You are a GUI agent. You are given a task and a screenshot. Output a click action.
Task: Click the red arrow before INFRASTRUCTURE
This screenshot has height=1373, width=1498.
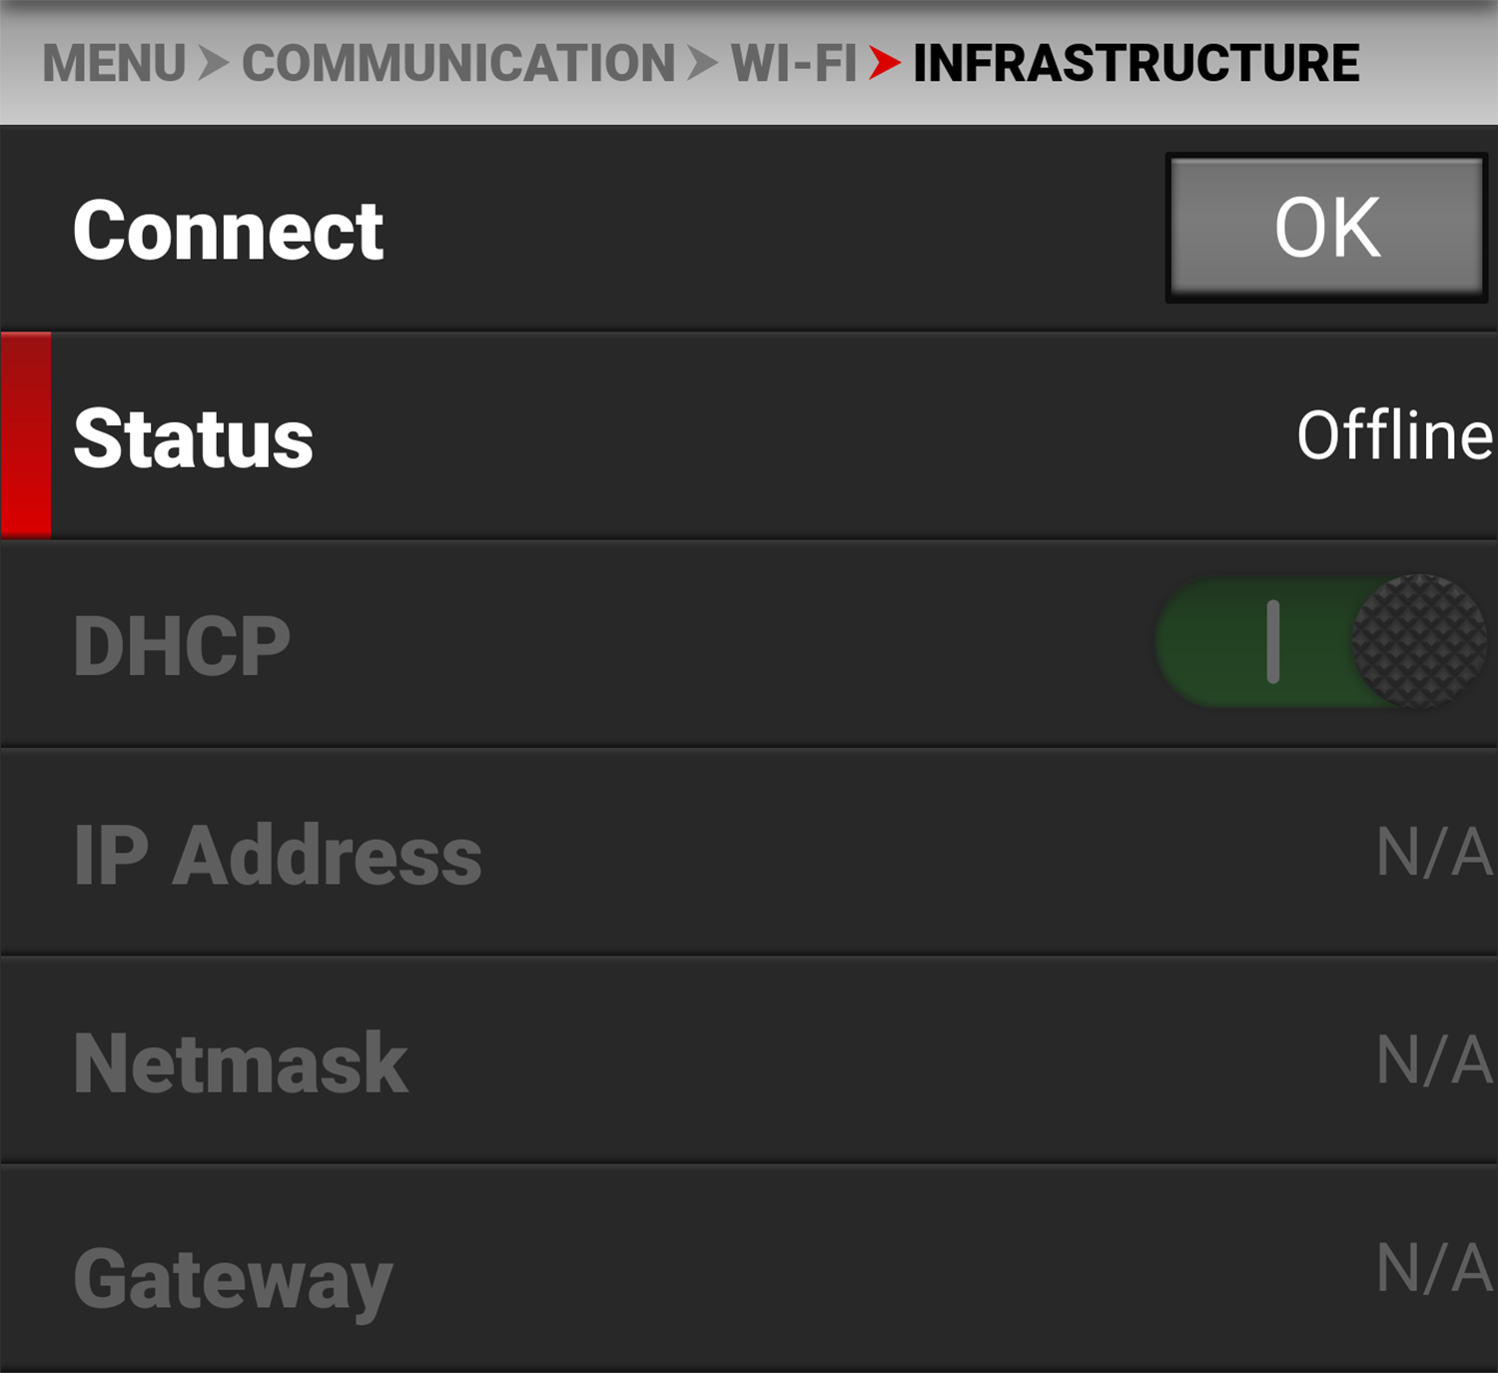pos(884,63)
